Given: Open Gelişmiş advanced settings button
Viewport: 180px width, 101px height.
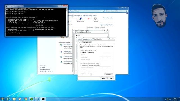Looking at the screenshot, I should (109, 74).
